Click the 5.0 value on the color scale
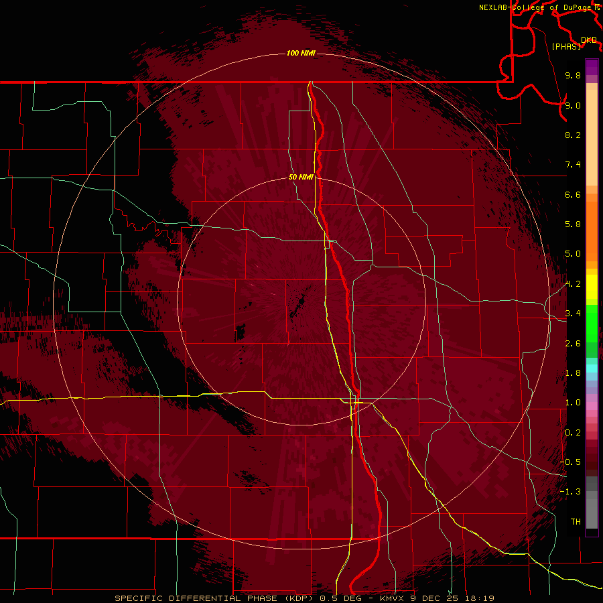This screenshot has height=603, width=603. [573, 254]
